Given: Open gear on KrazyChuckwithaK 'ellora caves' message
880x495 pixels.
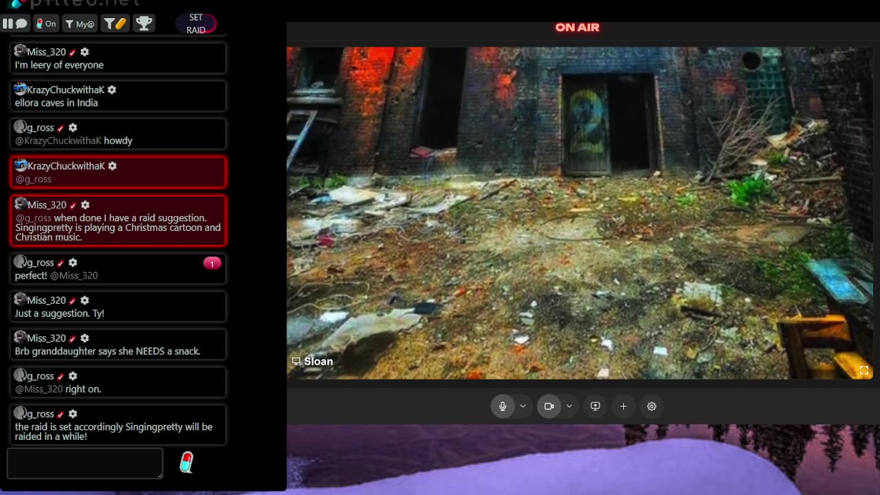Looking at the screenshot, I should click(111, 89).
